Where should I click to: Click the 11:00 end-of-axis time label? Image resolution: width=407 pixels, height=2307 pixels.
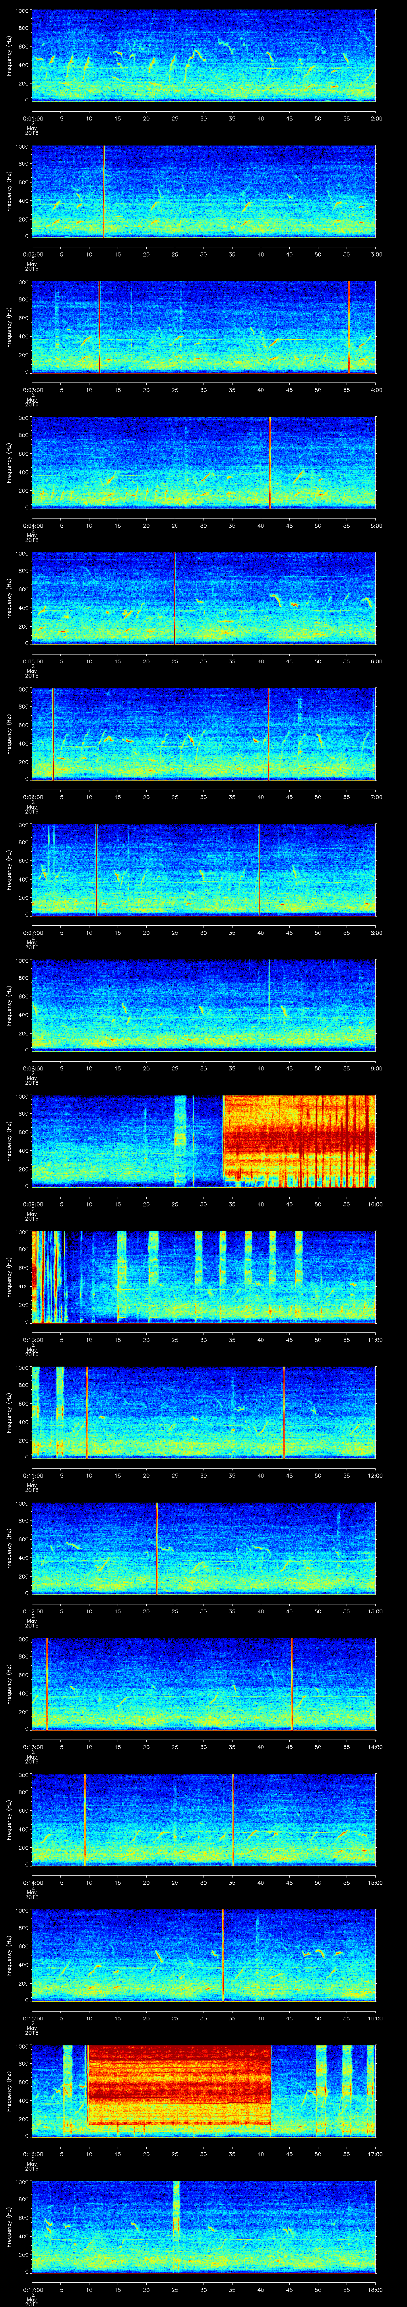click(x=376, y=1339)
